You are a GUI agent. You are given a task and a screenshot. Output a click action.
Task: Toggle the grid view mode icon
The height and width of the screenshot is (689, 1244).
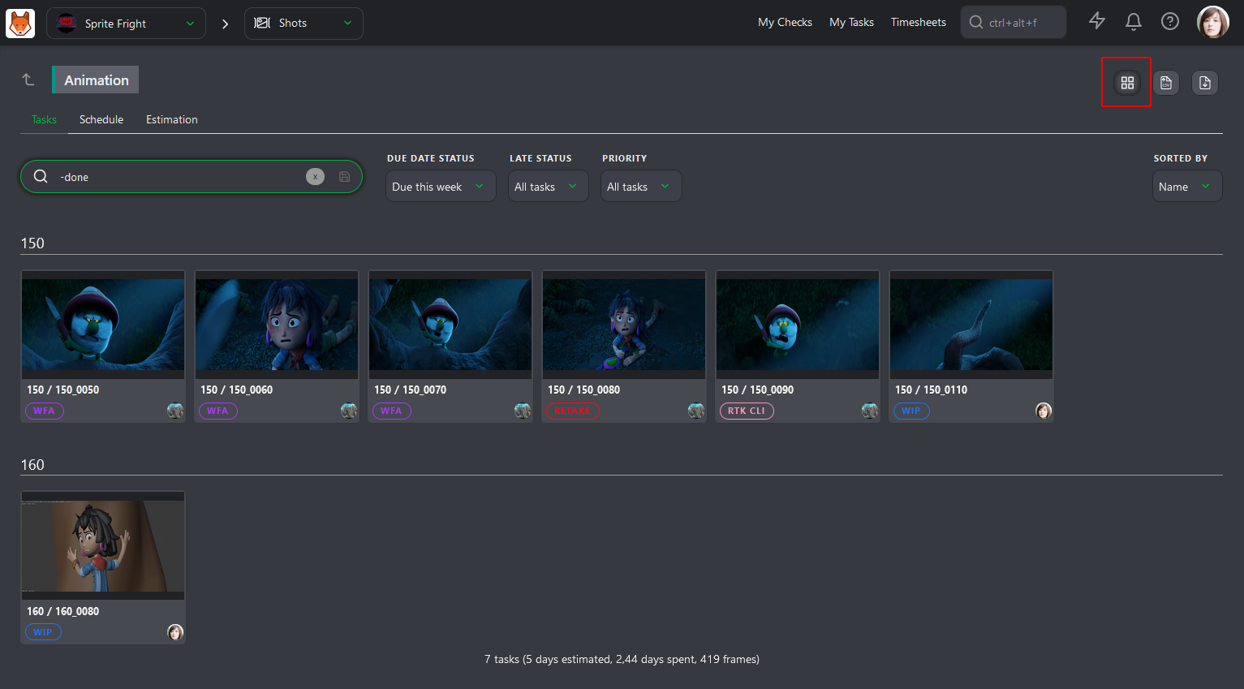1127,83
